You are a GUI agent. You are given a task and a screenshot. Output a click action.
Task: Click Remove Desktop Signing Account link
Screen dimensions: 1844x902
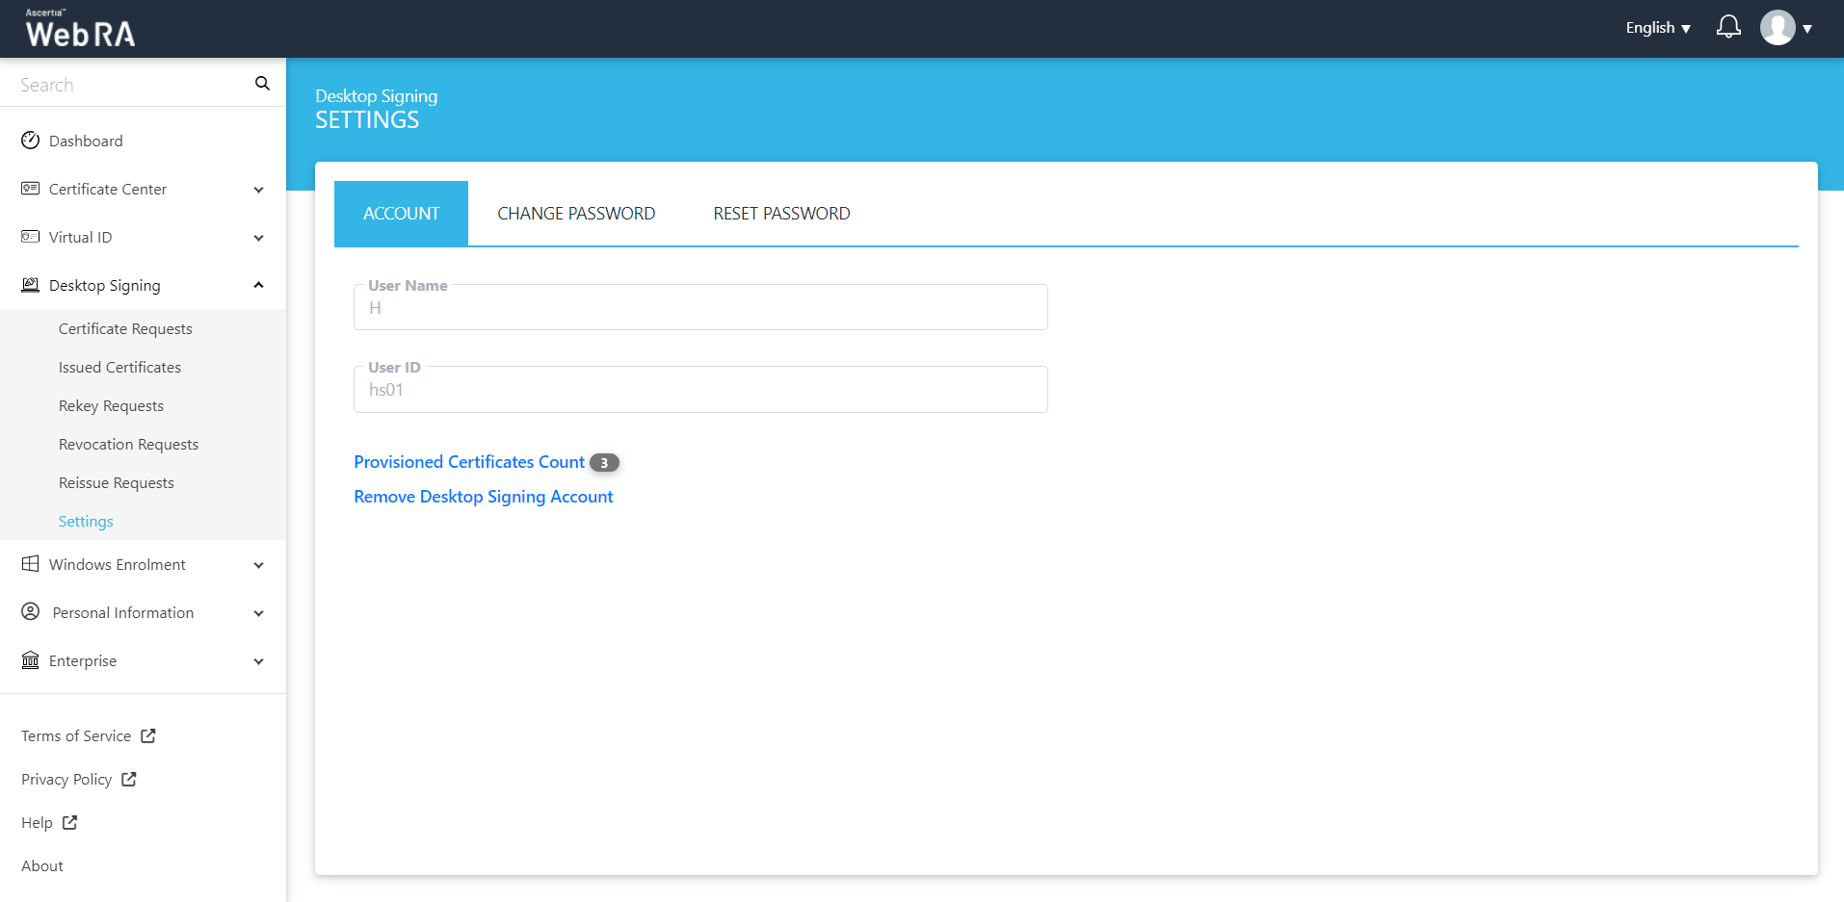coord(483,497)
